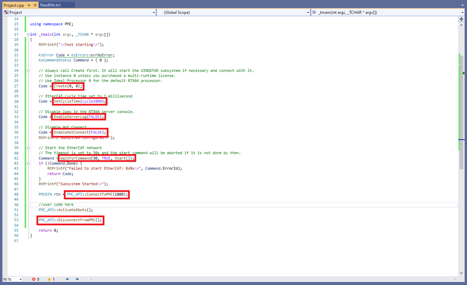The image size is (467, 285).
Task: Open the Project scope dropdown
Action: pos(154,13)
